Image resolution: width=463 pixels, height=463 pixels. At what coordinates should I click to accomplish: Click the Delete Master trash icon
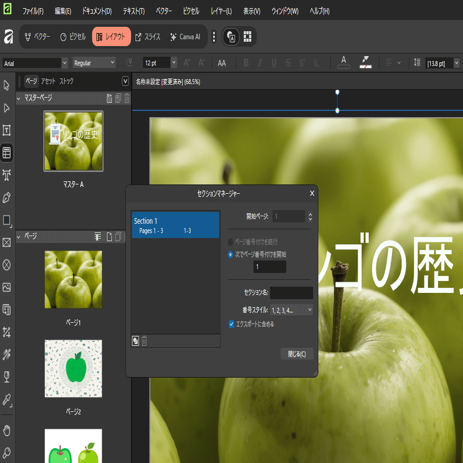pos(126,98)
